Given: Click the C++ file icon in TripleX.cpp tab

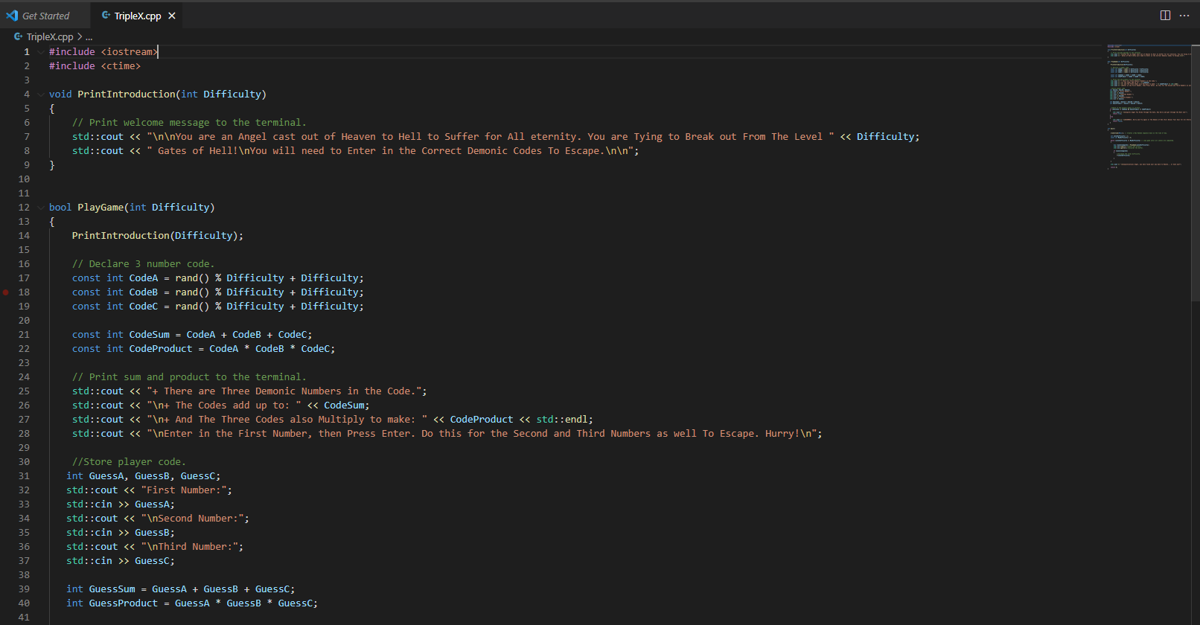Looking at the screenshot, I should [x=106, y=16].
